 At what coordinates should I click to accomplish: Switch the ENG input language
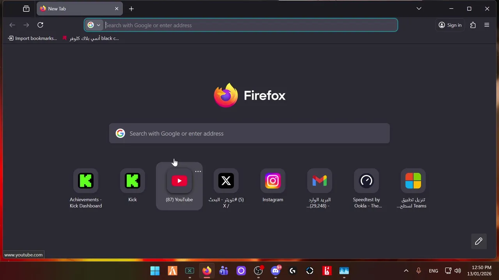click(433, 271)
